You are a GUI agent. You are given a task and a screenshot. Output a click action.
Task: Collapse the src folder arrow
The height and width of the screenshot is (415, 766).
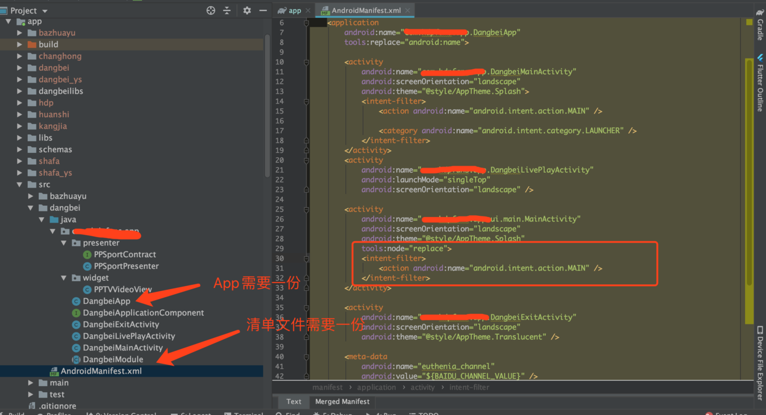[x=20, y=184]
